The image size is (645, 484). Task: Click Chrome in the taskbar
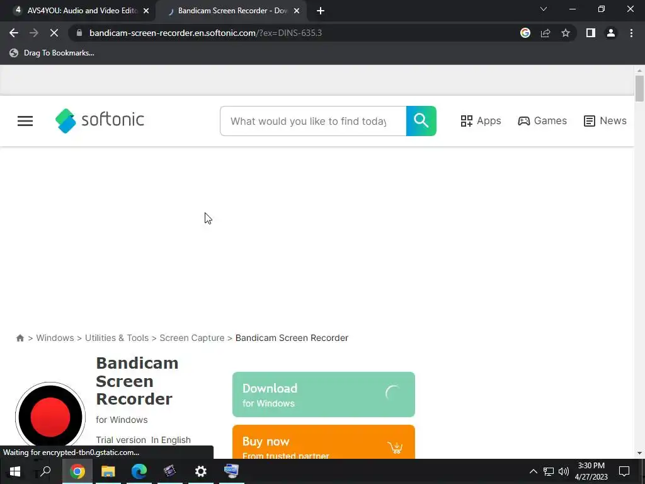coord(77,471)
